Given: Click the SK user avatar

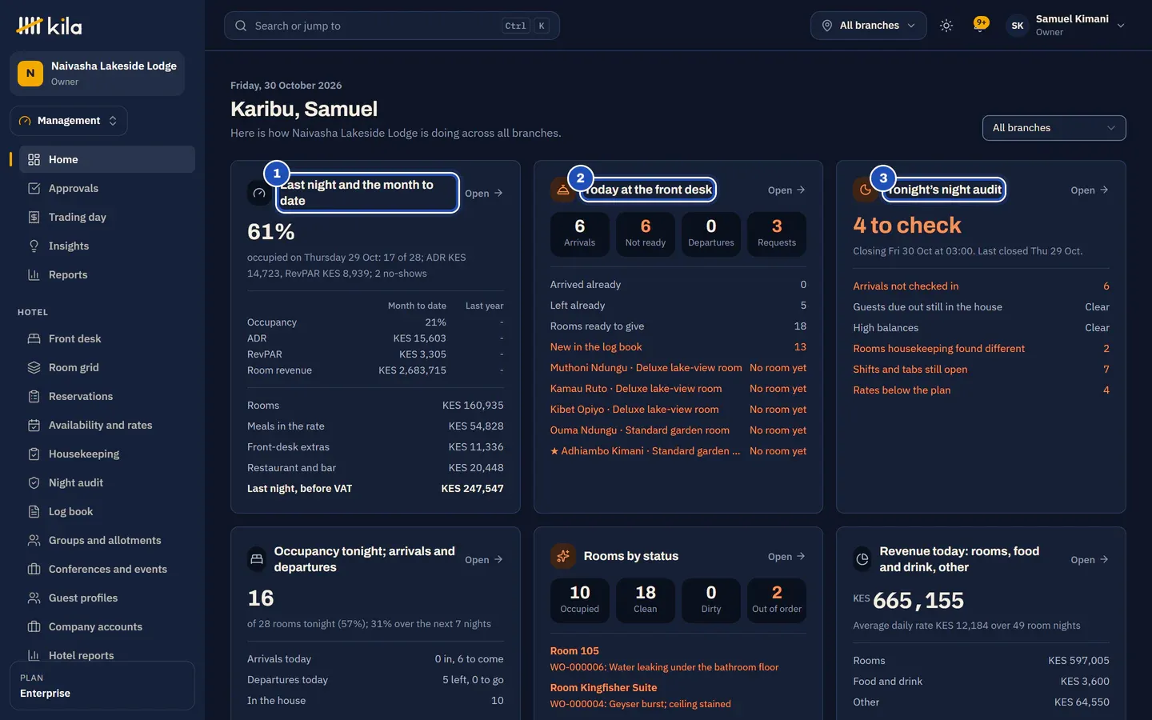Looking at the screenshot, I should (1018, 26).
